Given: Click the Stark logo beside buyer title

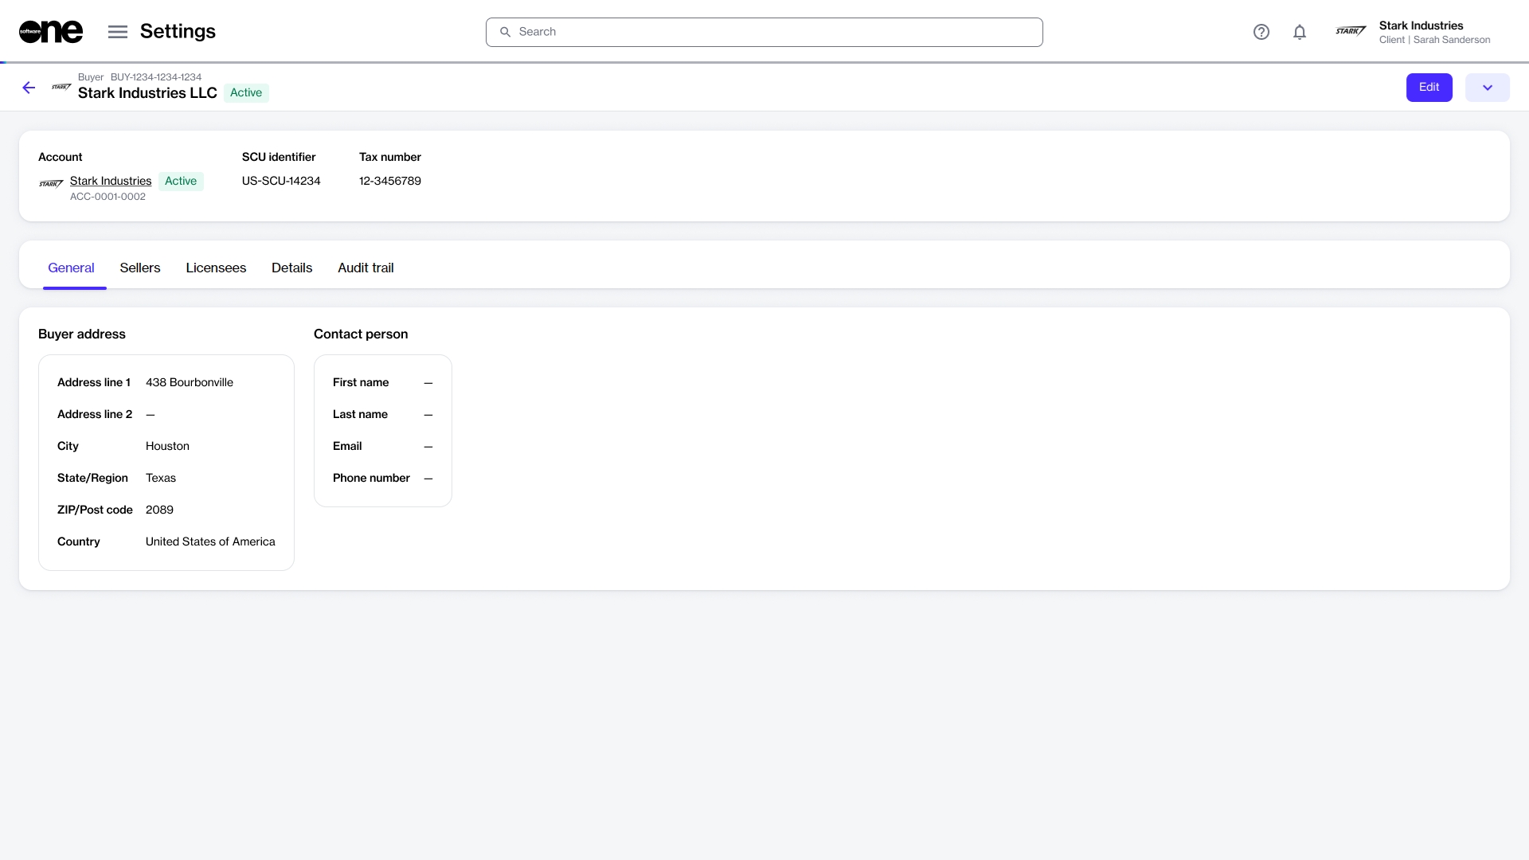Looking at the screenshot, I should click(61, 87).
